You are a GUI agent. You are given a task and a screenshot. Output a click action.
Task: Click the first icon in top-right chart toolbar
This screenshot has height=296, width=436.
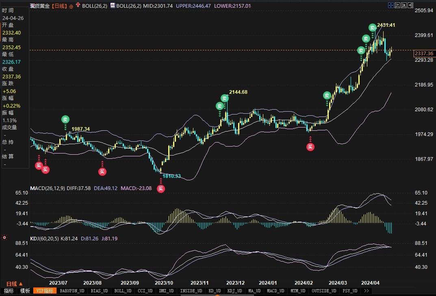tap(391, 5)
